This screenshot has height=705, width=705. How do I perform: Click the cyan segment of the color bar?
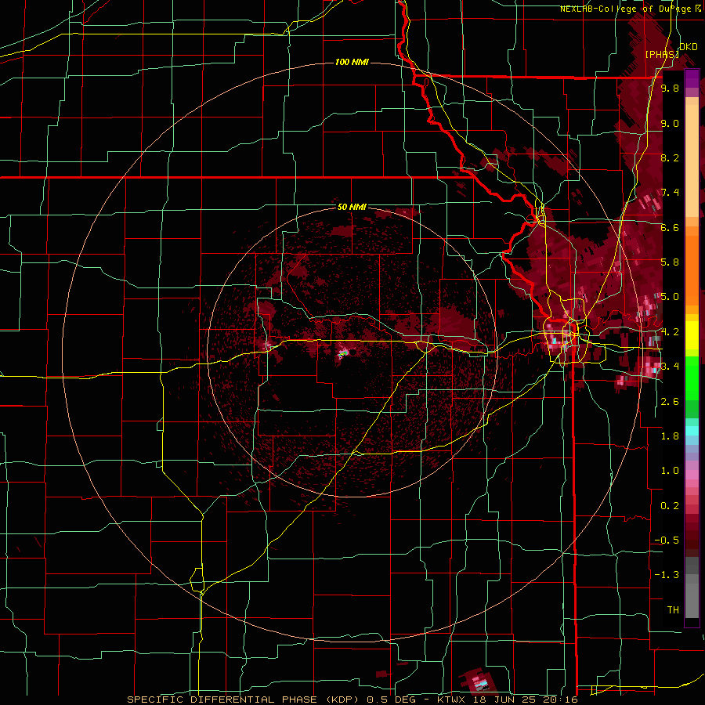[x=692, y=430]
